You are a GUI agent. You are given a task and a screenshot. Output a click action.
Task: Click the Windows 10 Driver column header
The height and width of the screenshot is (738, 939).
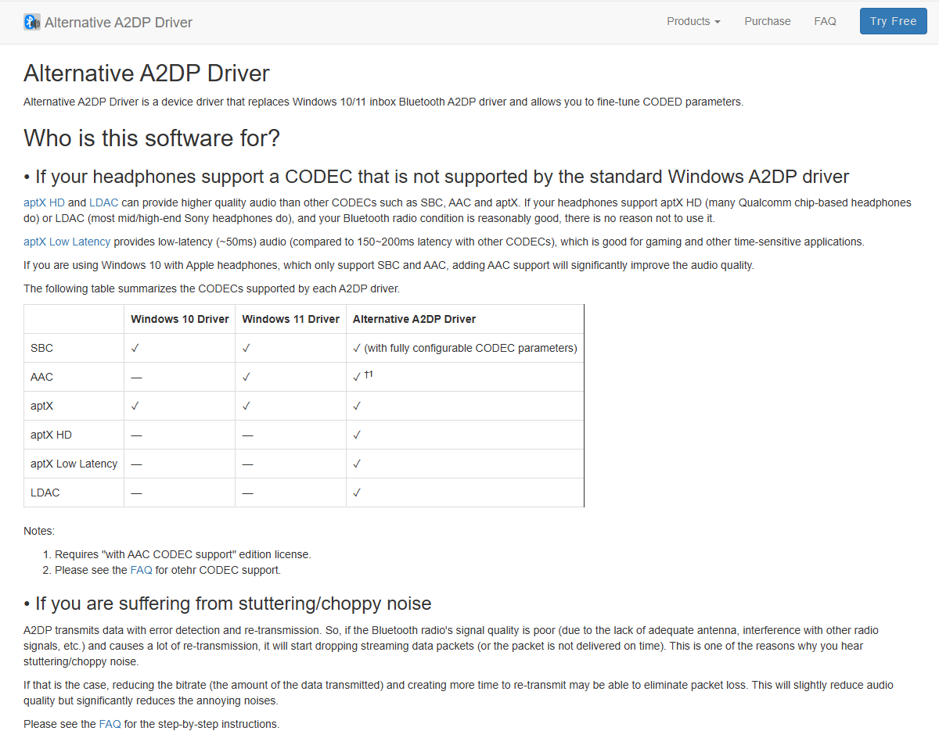click(180, 319)
